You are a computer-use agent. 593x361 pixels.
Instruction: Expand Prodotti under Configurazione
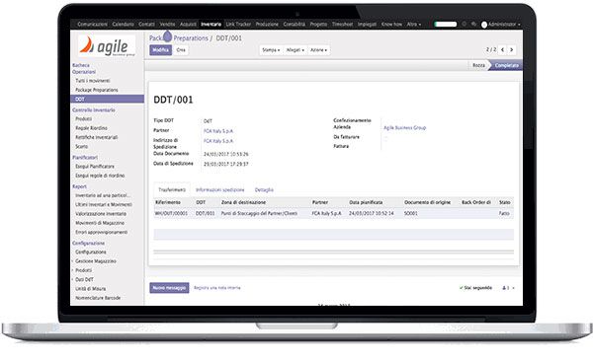pos(84,270)
